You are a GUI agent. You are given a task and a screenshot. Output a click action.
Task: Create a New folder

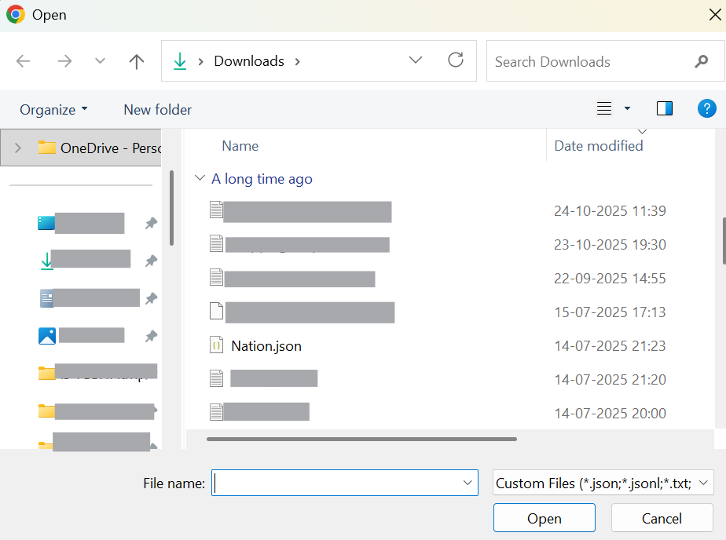[157, 110]
